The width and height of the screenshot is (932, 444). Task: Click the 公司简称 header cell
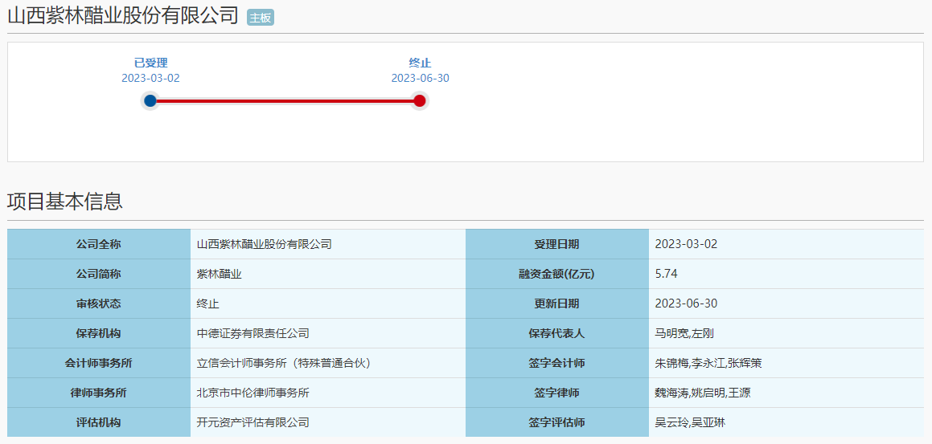99,275
